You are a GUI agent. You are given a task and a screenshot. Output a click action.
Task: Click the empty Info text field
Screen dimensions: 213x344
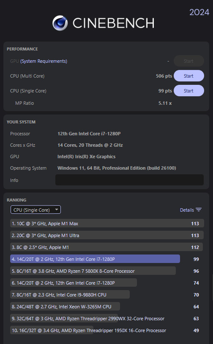[129, 180]
